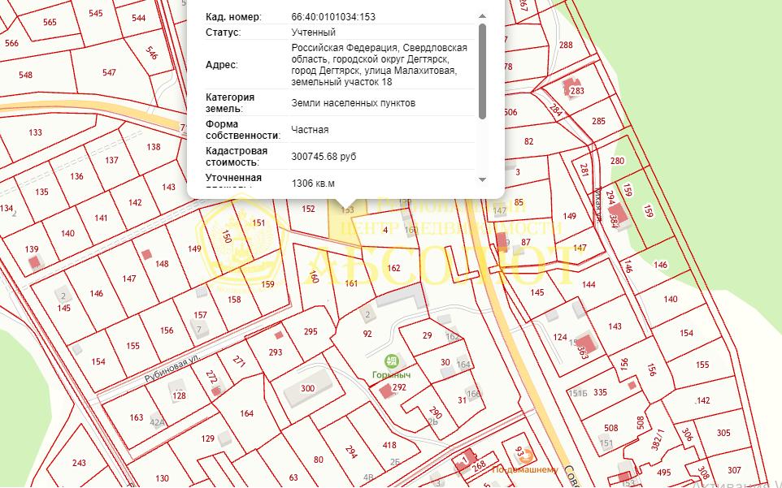Screen dimensions: 782x488
Task: Select parcel 335 on the map
Action: coord(601,392)
